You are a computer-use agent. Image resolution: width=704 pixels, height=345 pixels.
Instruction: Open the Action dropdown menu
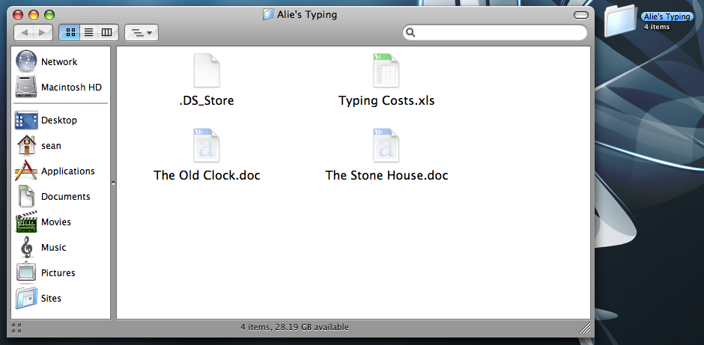pos(142,32)
